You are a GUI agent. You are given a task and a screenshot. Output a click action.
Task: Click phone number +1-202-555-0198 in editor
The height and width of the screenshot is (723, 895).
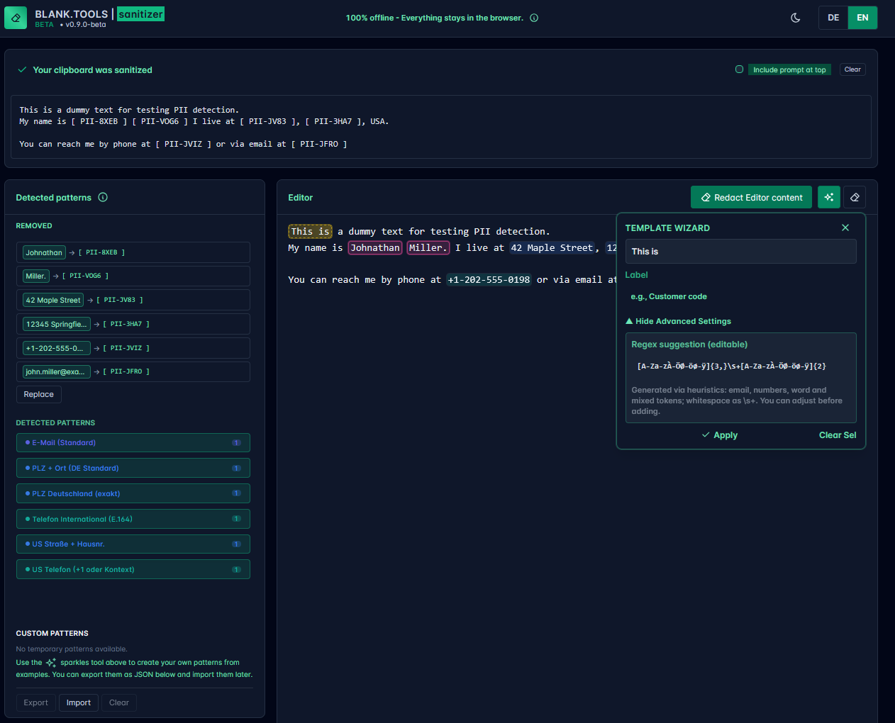coord(489,279)
